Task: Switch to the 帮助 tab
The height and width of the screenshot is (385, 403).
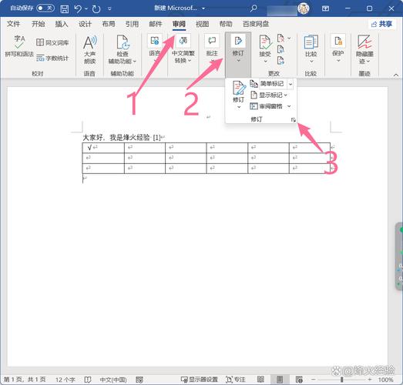Action: (x=226, y=24)
